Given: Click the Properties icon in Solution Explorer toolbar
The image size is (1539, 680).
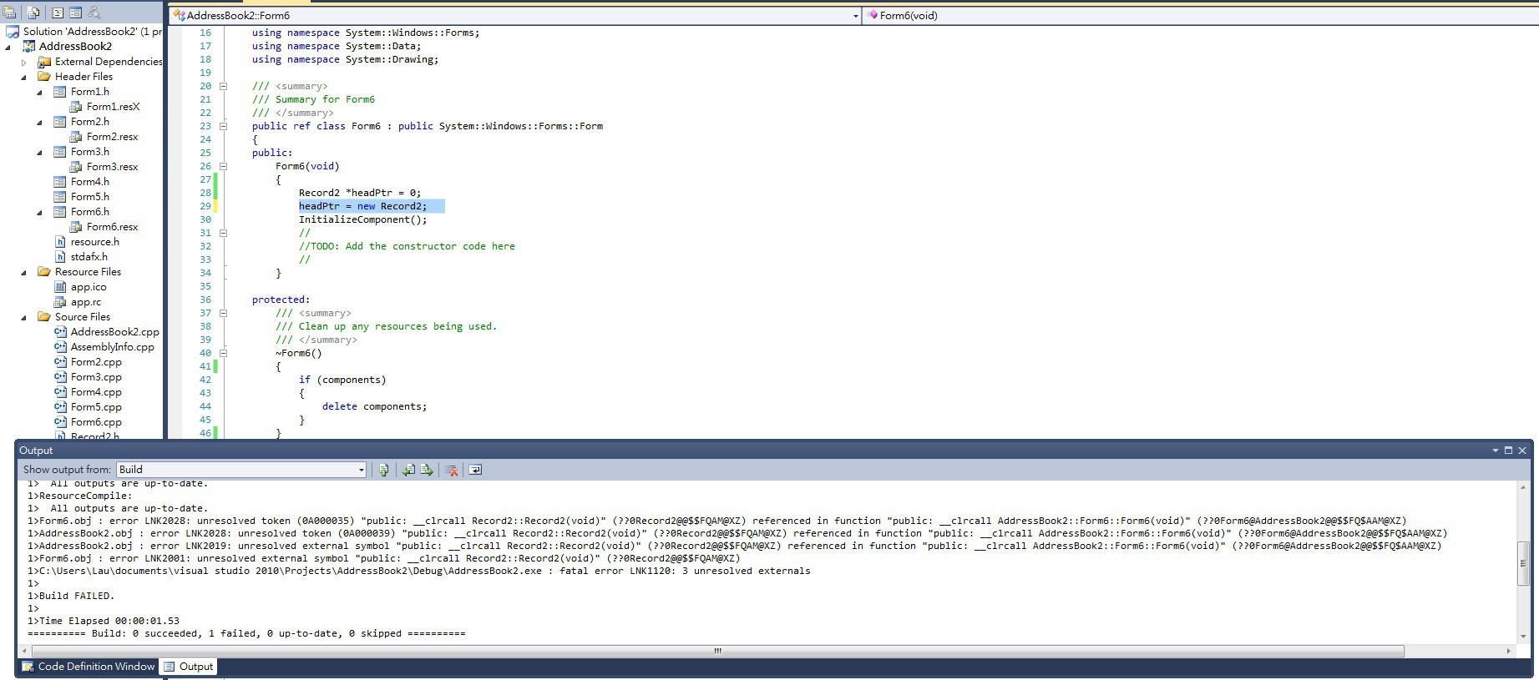Looking at the screenshot, I should pos(10,13).
